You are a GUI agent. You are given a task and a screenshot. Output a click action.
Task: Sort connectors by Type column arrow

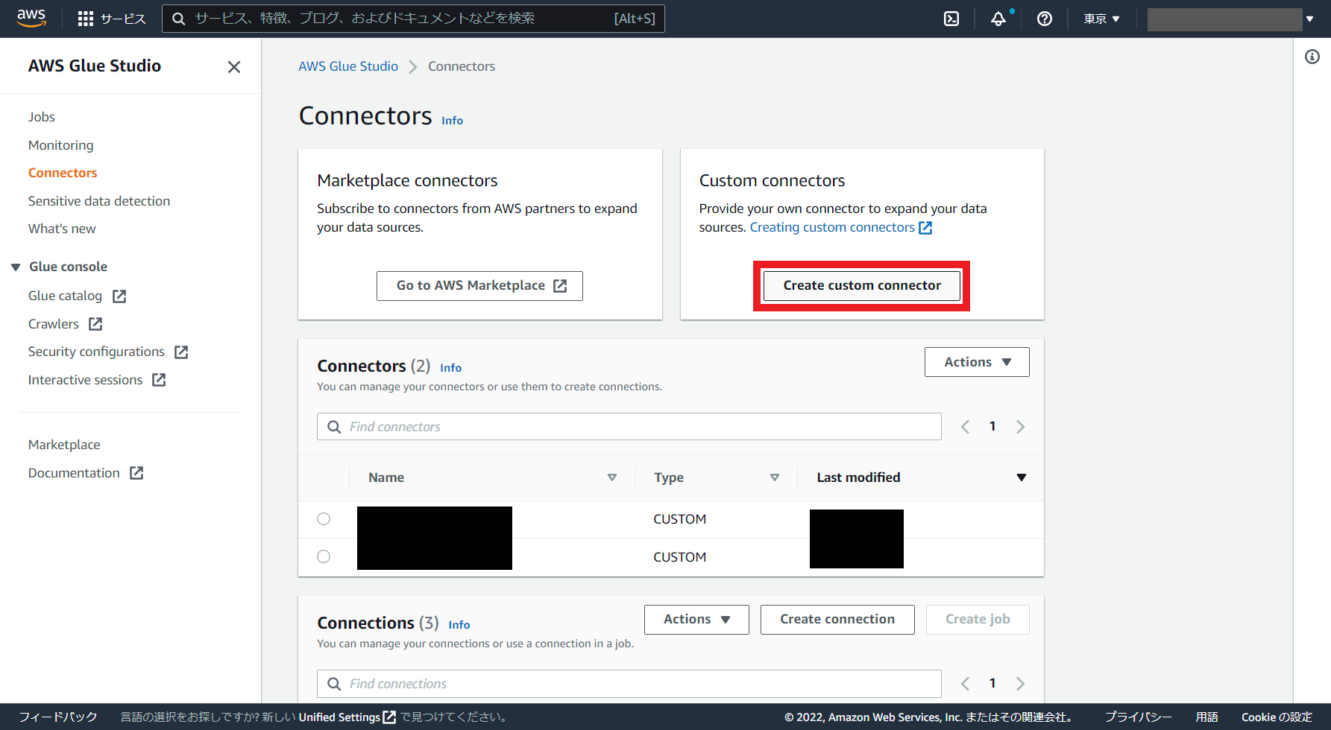[775, 477]
